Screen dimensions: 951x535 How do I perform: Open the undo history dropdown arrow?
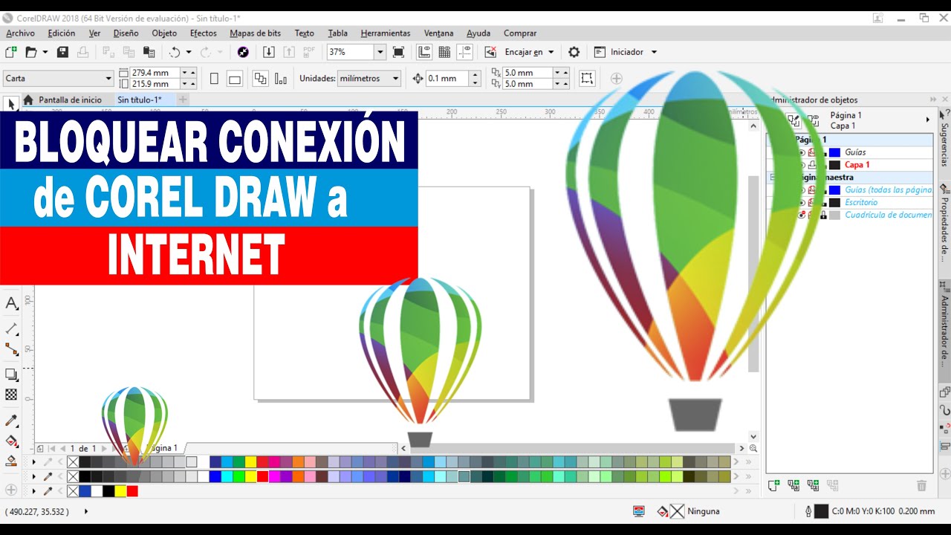(189, 52)
